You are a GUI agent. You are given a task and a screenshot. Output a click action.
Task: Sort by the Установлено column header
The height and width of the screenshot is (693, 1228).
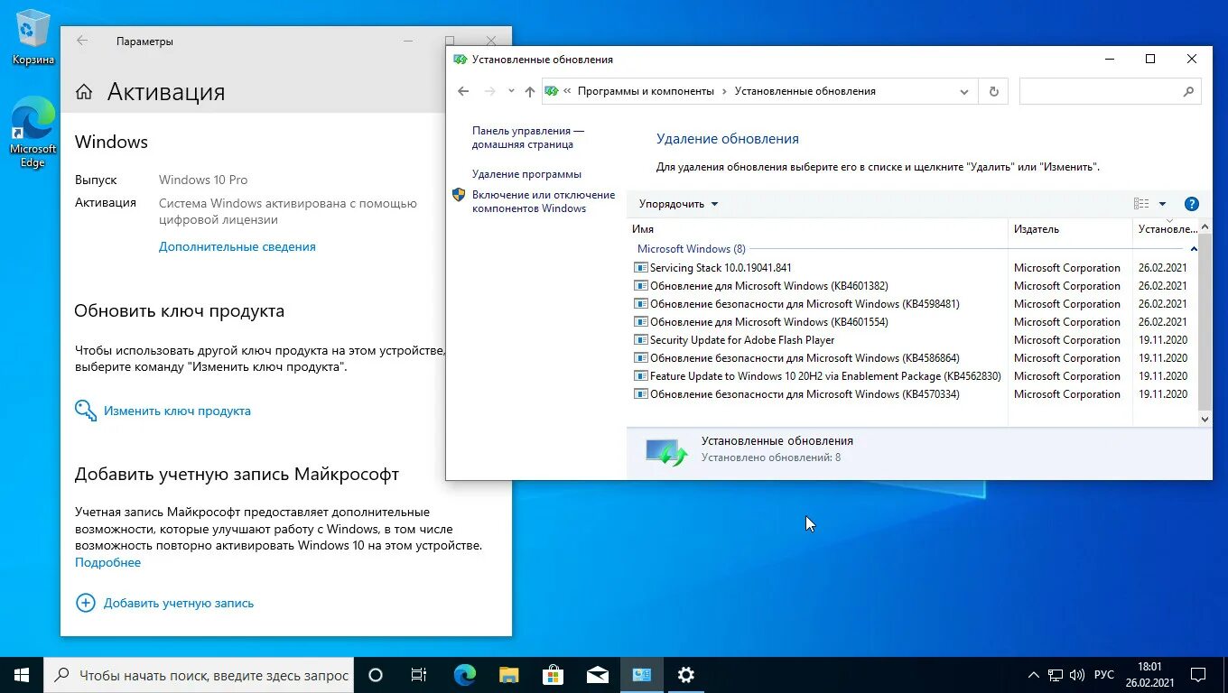pos(1167,229)
